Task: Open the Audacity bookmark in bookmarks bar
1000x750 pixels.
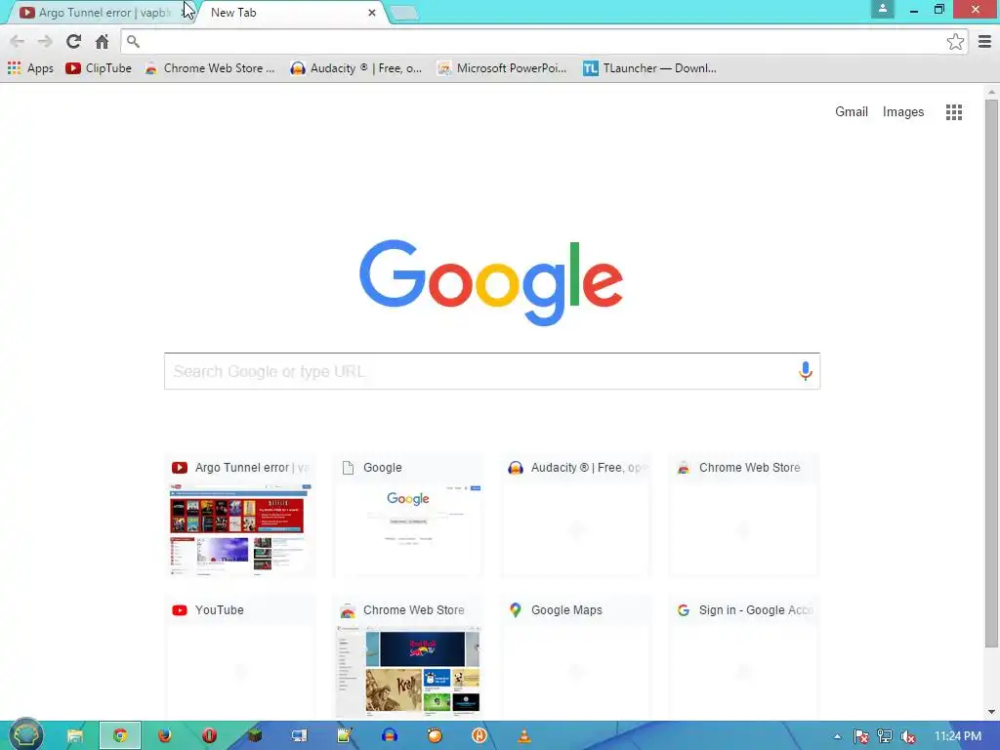Action: click(x=355, y=68)
